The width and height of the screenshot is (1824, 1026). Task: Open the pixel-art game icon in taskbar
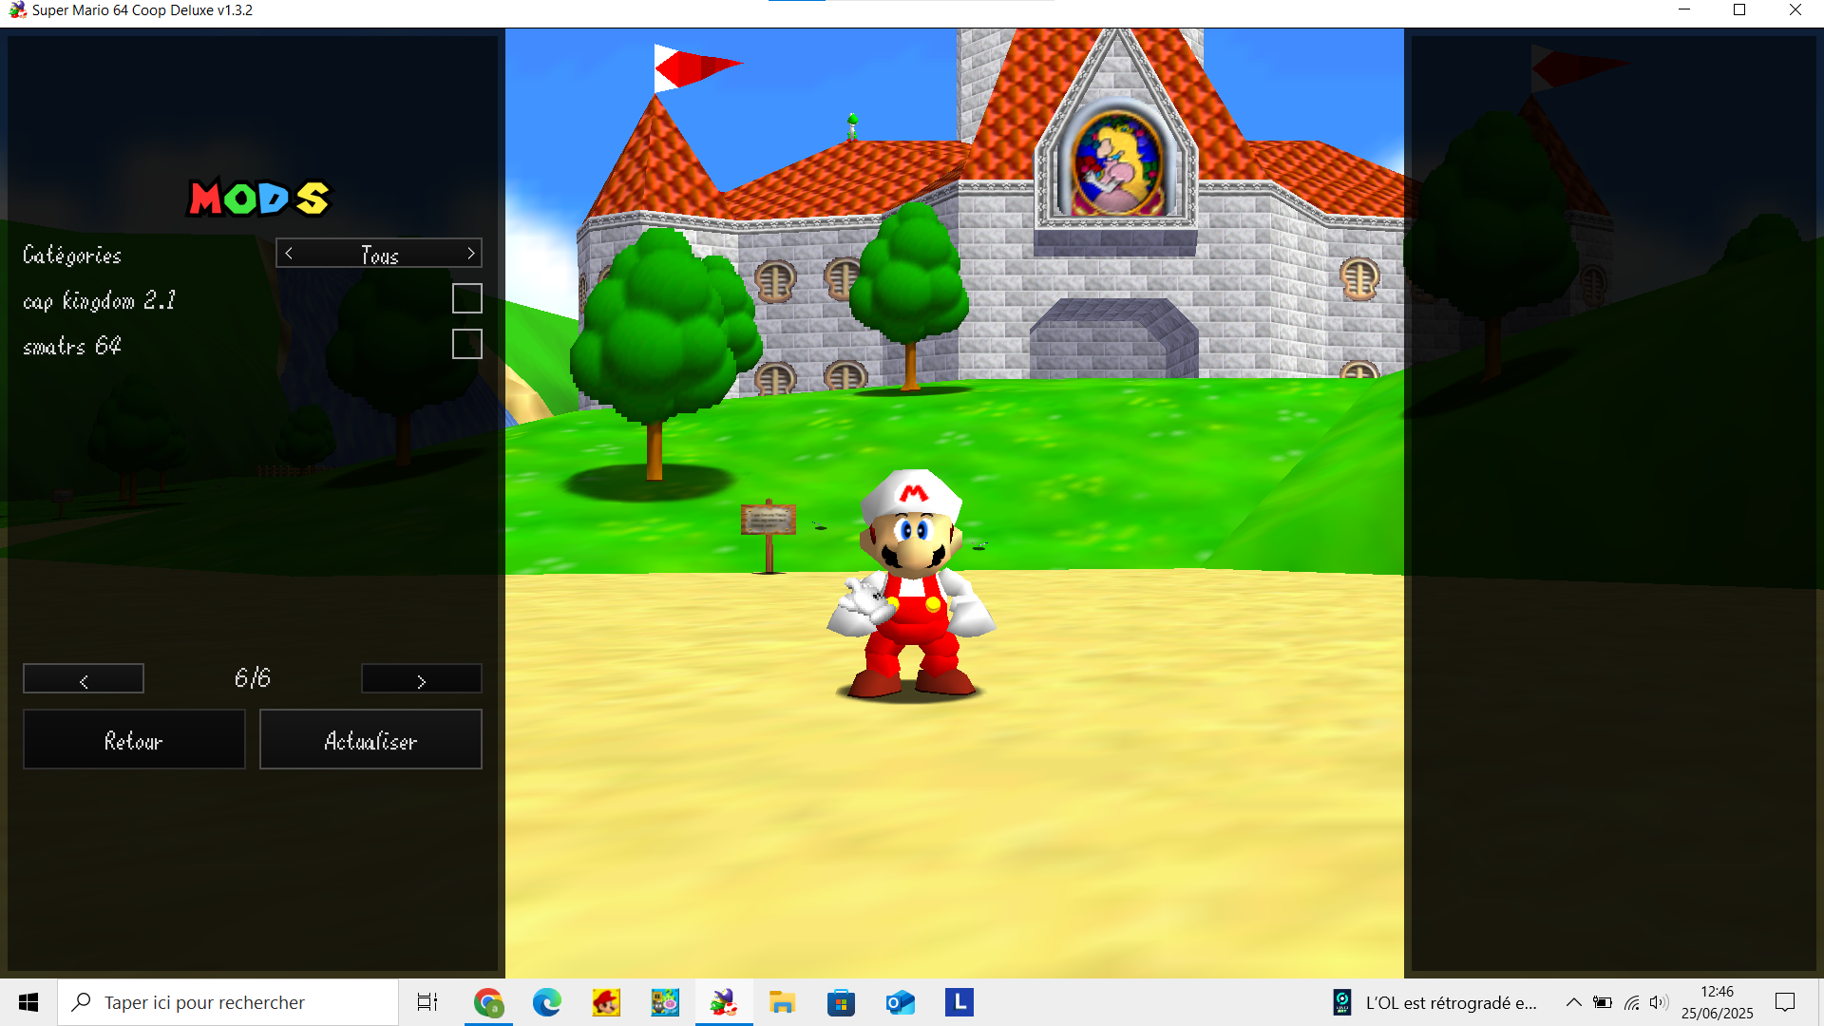665,1002
